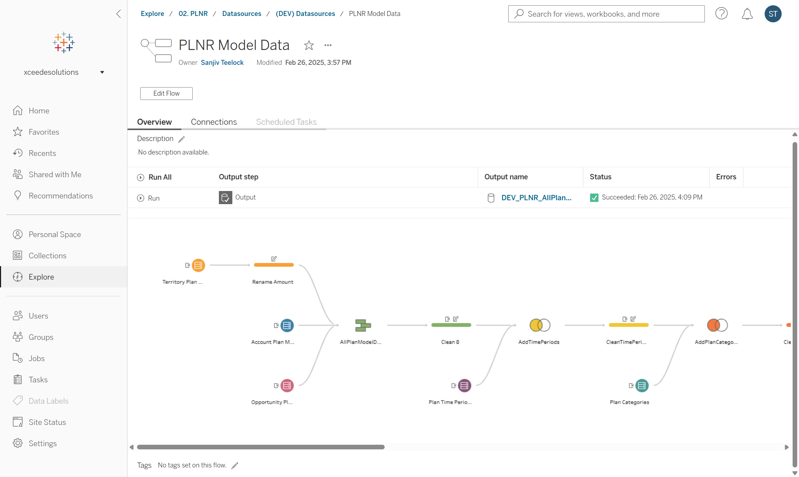Viewport: 799px width, 477px height.
Task: Click Datasources breadcrumb link
Action: tap(242, 13)
